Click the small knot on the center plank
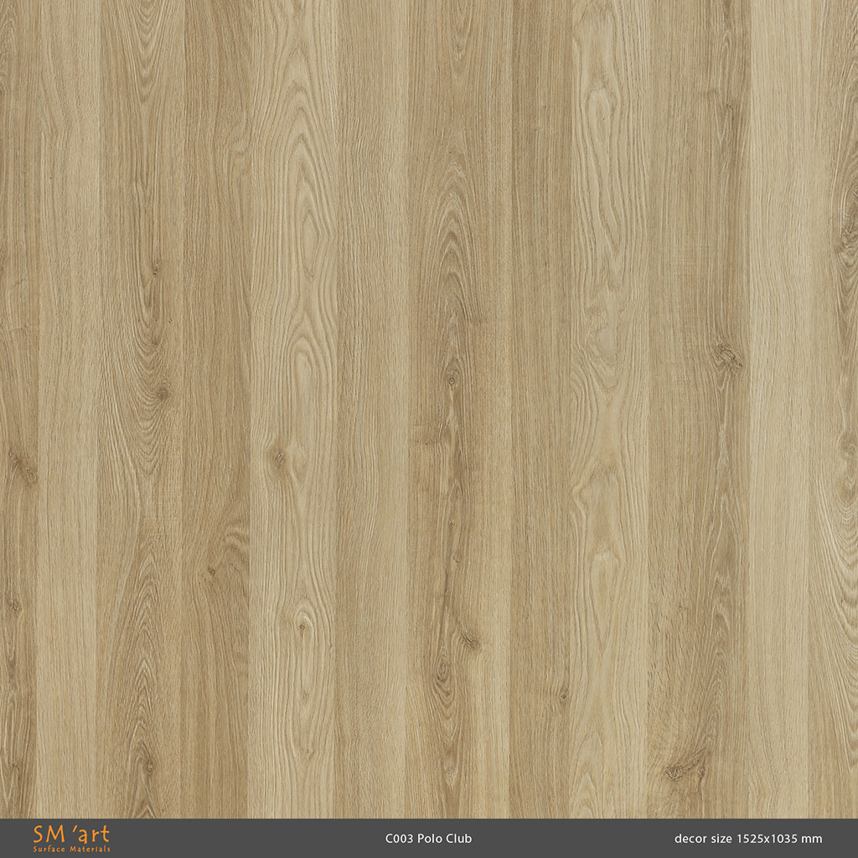The height and width of the screenshot is (858, 858). point(452,380)
